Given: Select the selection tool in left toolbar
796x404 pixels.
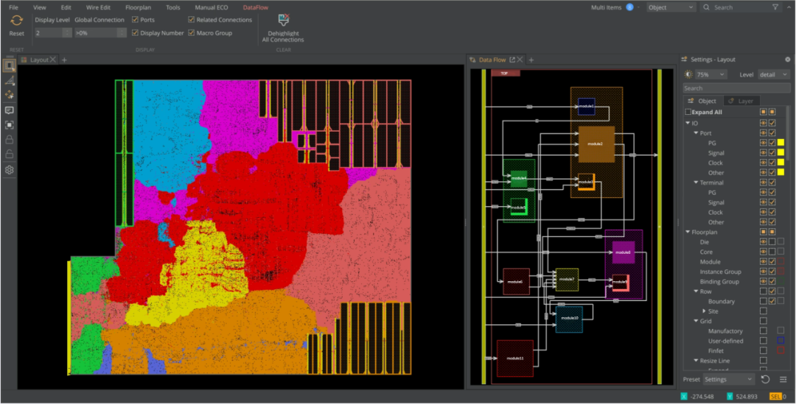Looking at the screenshot, I should (x=9, y=65).
